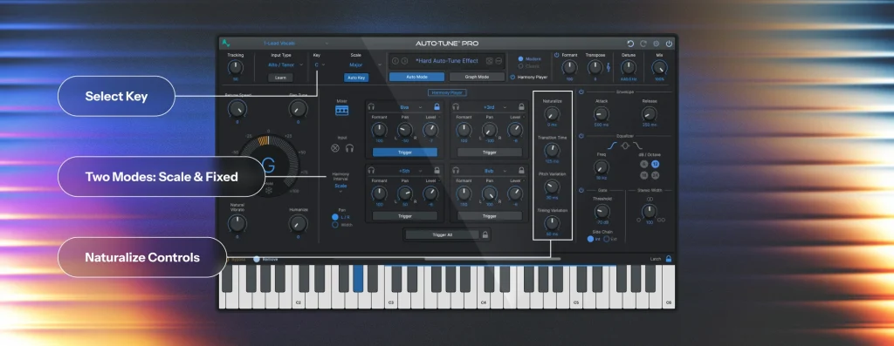894x346 pixels.
Task: Select the 12 dB / Octave slope
Action: tap(655, 164)
